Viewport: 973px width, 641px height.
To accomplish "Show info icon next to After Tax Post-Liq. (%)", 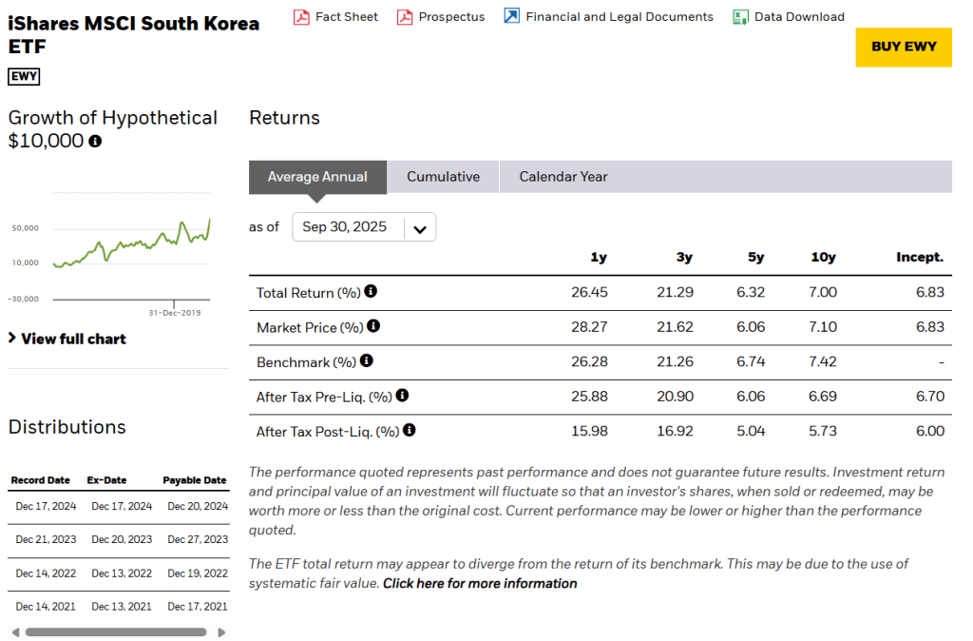I will point(409,431).
